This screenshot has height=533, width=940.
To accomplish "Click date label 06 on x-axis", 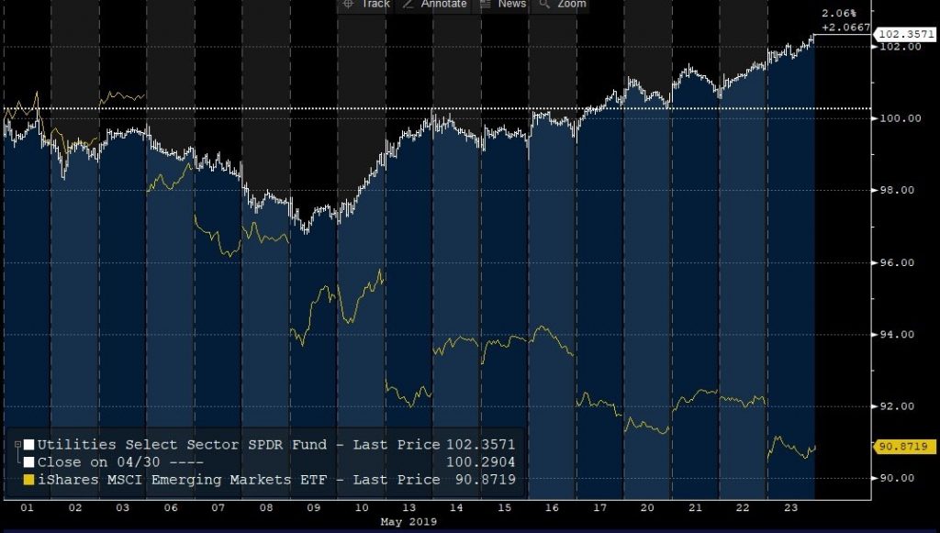I will 171,508.
